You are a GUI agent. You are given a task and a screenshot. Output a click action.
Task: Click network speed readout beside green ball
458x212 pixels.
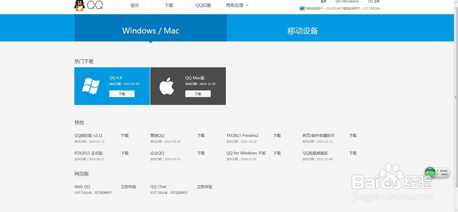click(x=444, y=172)
